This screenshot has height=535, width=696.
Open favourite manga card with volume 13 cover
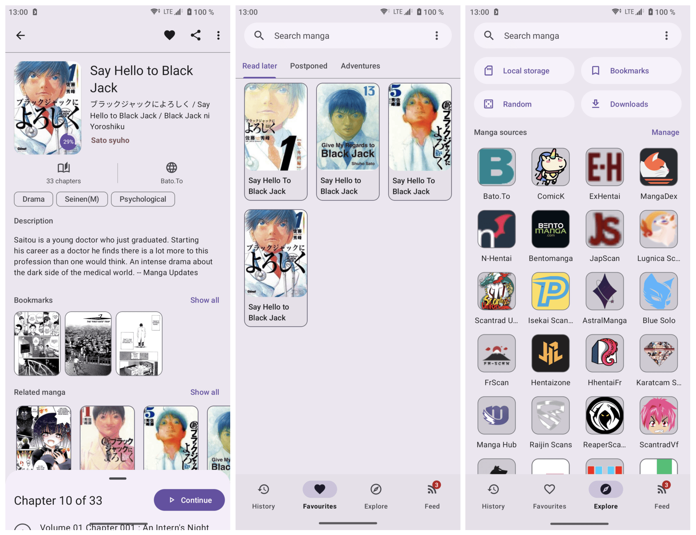(x=348, y=141)
